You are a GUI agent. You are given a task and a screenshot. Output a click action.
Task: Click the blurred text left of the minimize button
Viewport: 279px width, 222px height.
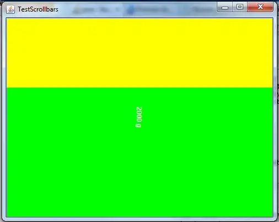(x=203, y=9)
